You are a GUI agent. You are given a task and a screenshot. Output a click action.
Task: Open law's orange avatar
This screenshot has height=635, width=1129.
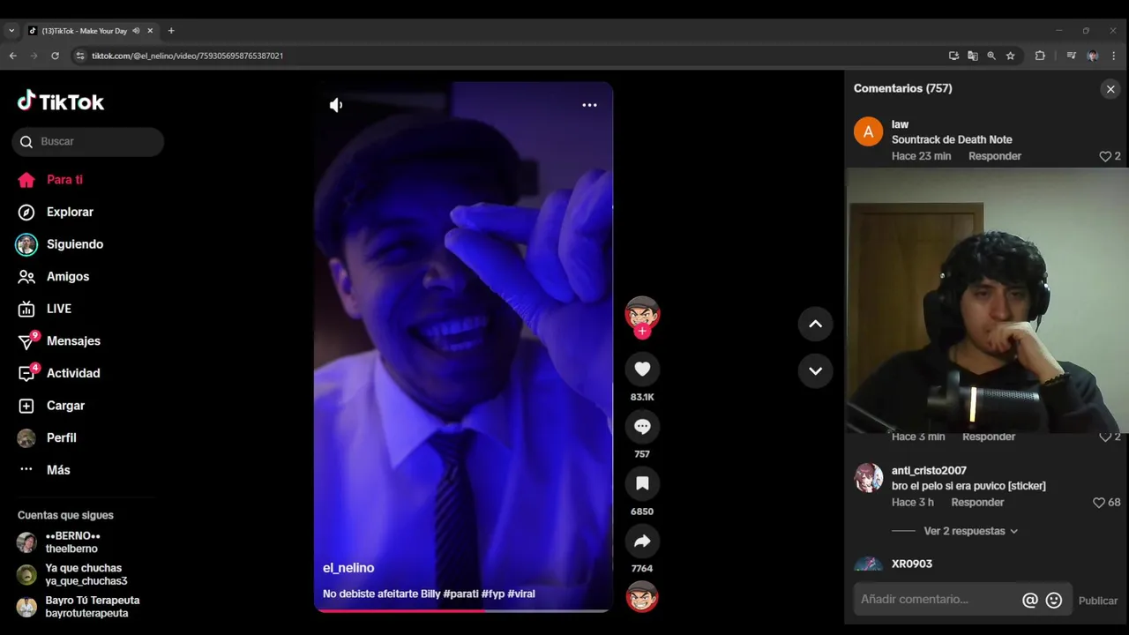tap(868, 132)
